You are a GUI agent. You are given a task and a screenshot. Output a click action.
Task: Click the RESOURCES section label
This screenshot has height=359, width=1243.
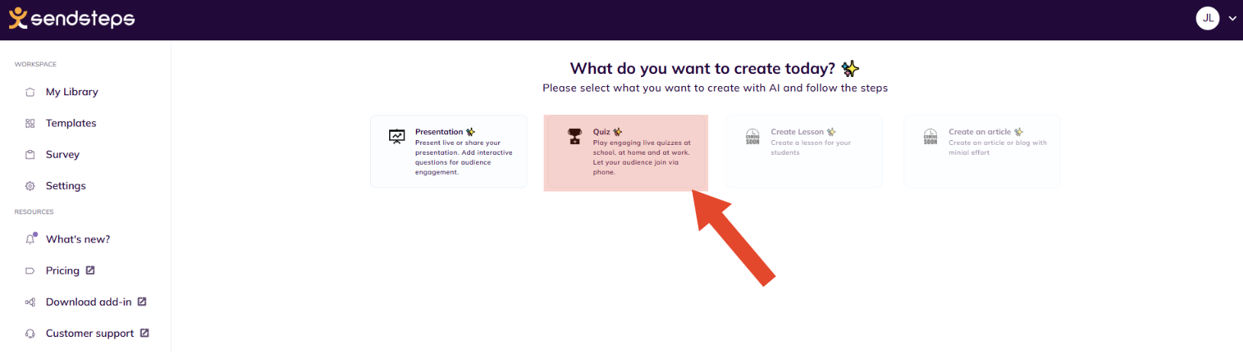(x=34, y=212)
